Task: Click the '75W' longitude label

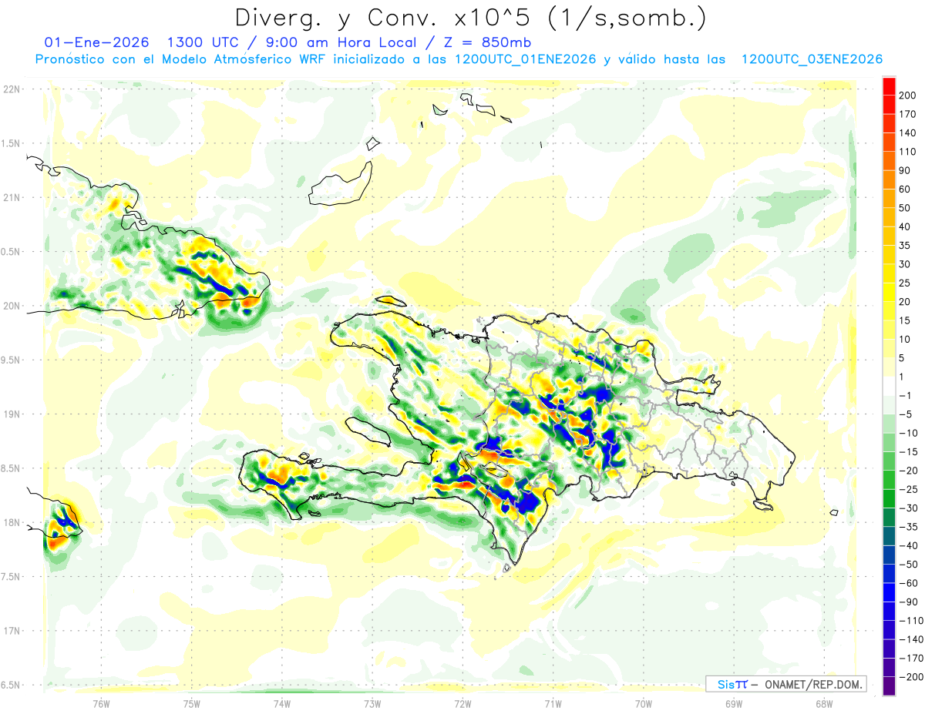Action: 192,702
